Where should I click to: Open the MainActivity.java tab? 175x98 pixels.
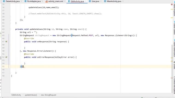(x=114, y=1)
